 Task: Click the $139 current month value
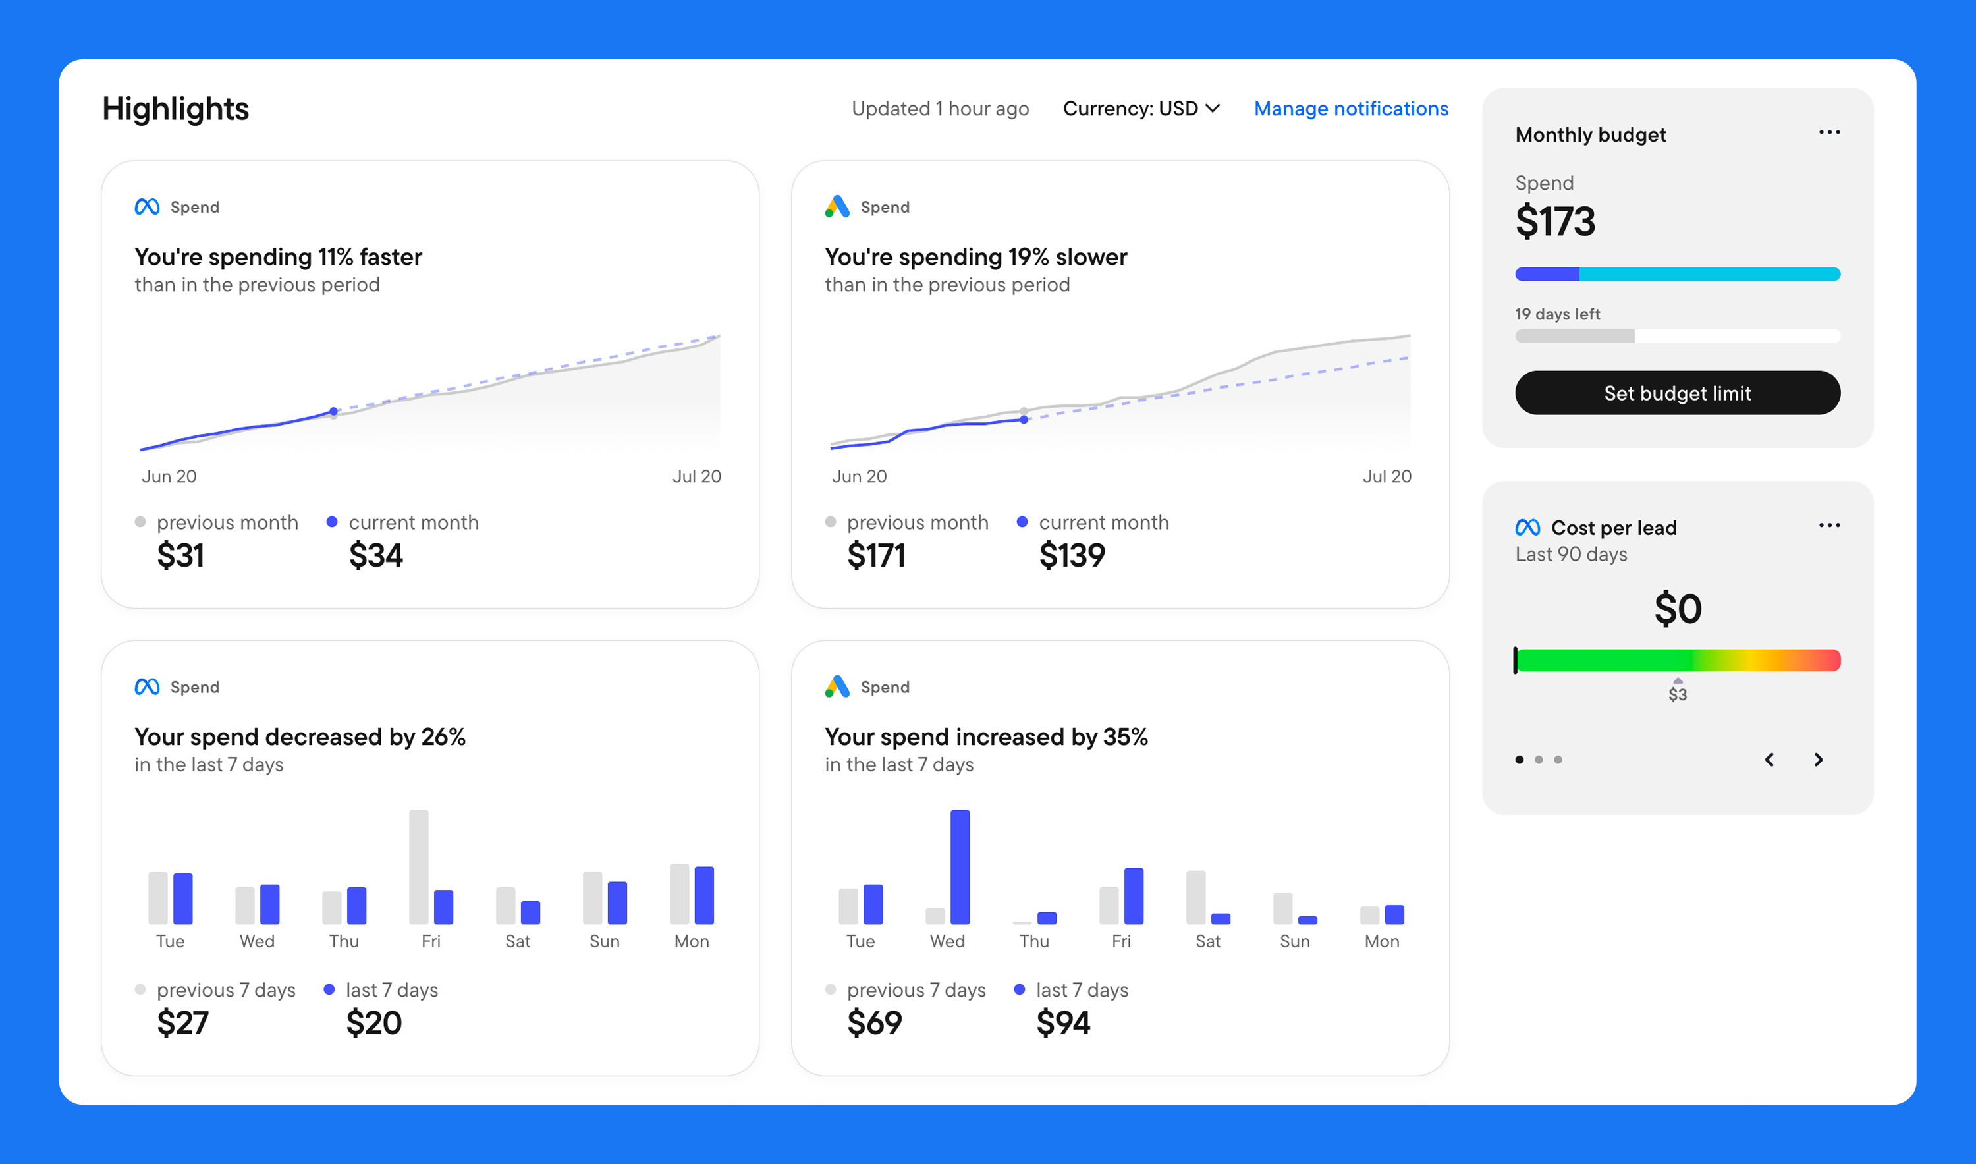pyautogui.click(x=1072, y=555)
